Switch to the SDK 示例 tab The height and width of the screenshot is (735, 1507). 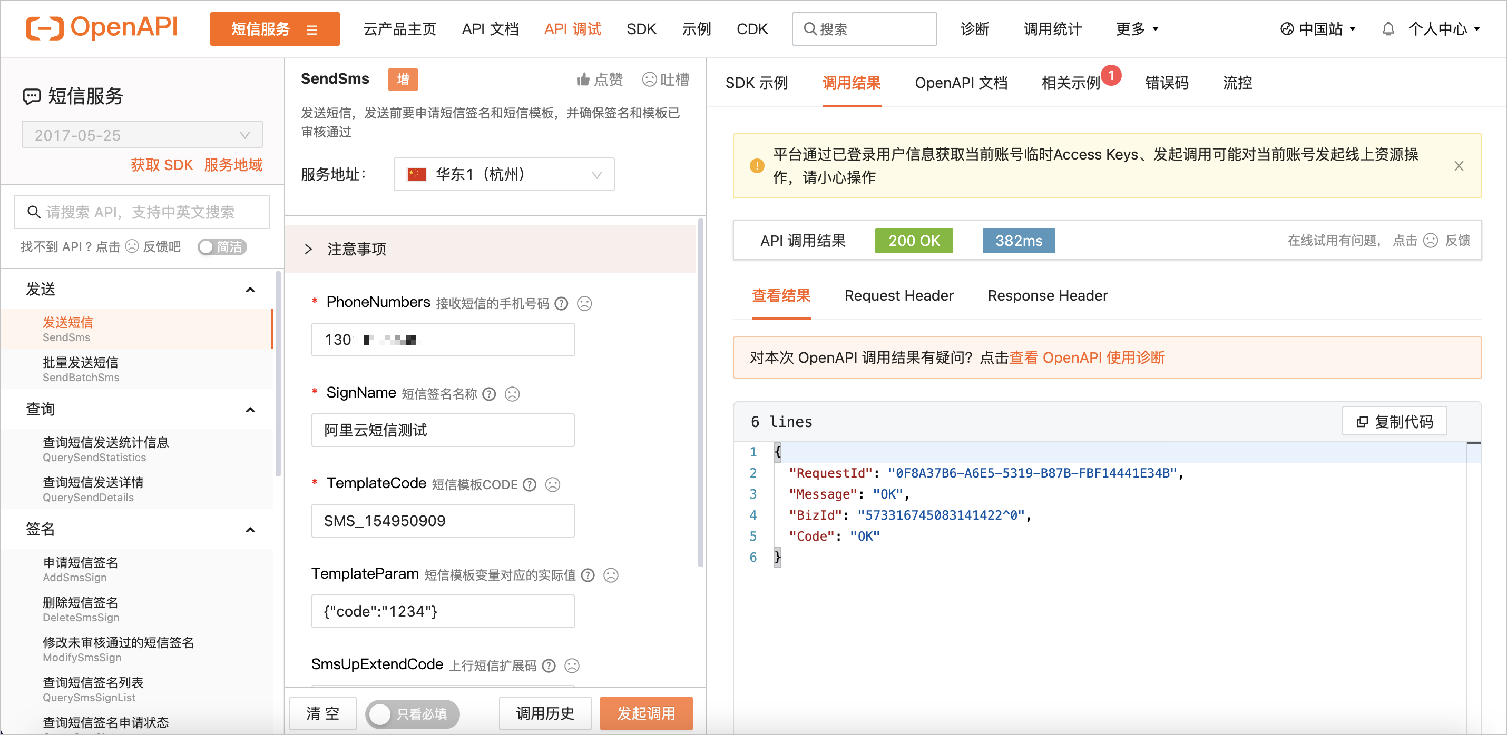click(x=757, y=83)
